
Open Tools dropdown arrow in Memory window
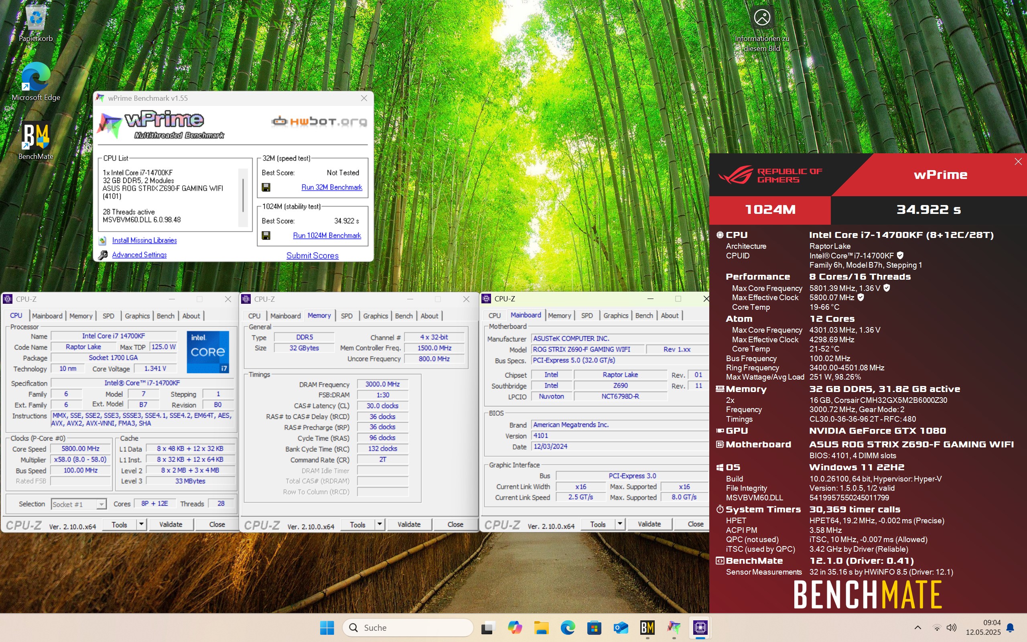(380, 524)
